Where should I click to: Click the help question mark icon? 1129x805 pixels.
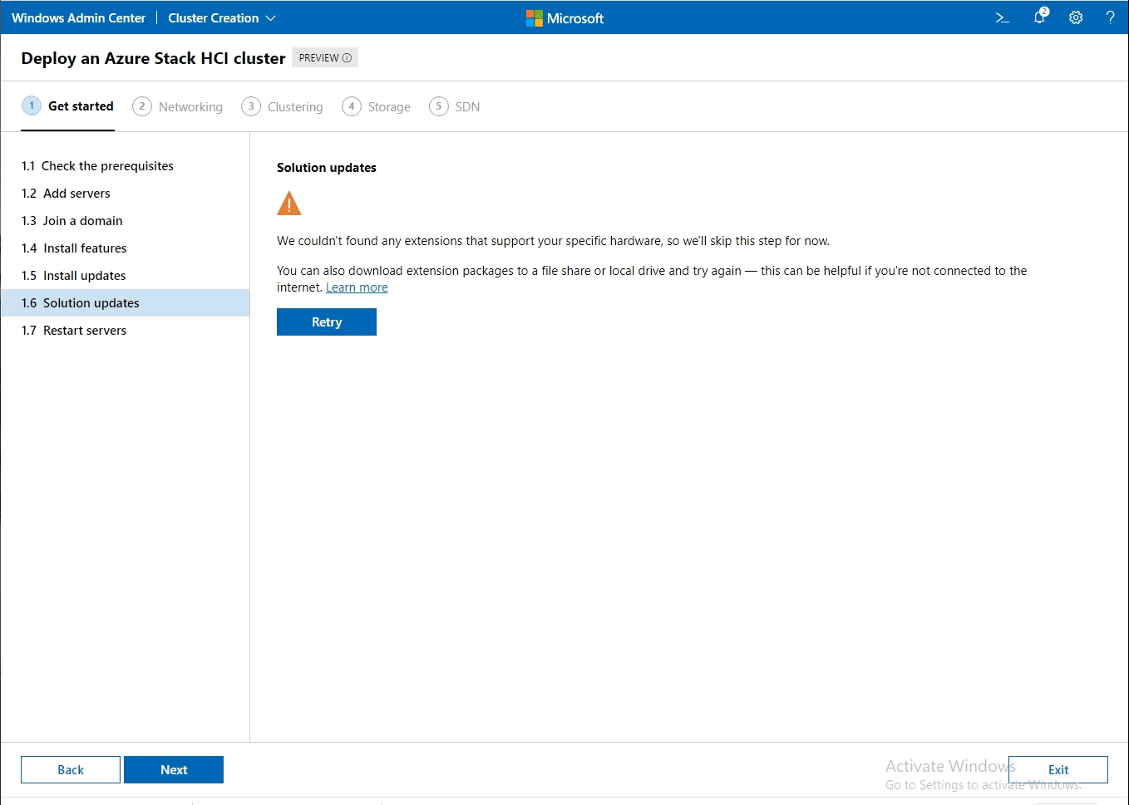pos(1110,17)
